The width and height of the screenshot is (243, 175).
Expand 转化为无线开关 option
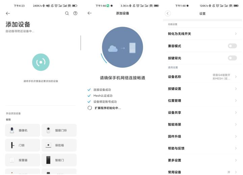tap(202, 34)
